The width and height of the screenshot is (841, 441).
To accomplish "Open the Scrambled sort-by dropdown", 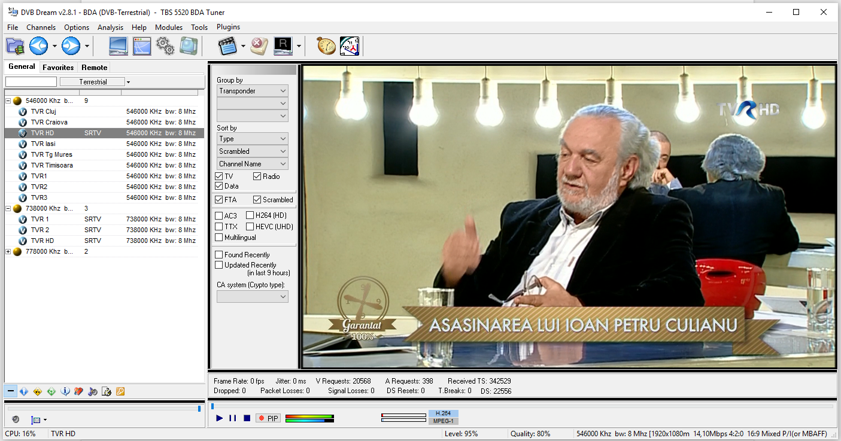I will point(253,151).
